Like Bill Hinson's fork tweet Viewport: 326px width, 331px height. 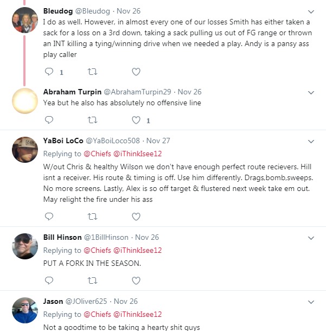click(136, 280)
